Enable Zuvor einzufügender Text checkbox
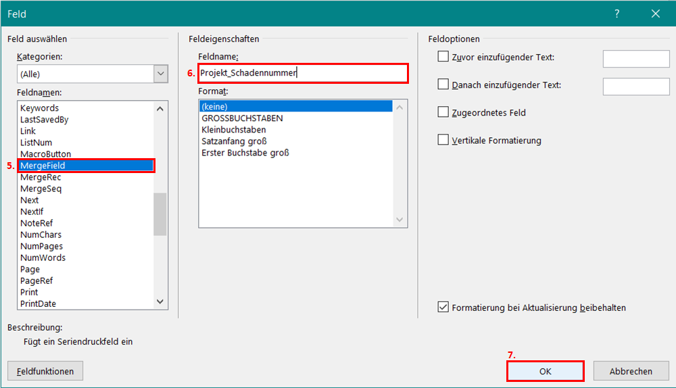This screenshot has height=388, width=676. point(443,57)
